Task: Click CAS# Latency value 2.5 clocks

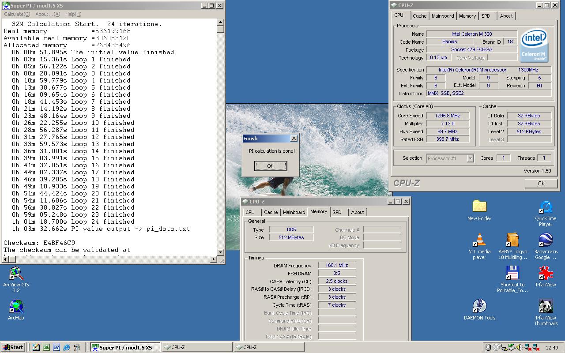Action: click(337, 282)
